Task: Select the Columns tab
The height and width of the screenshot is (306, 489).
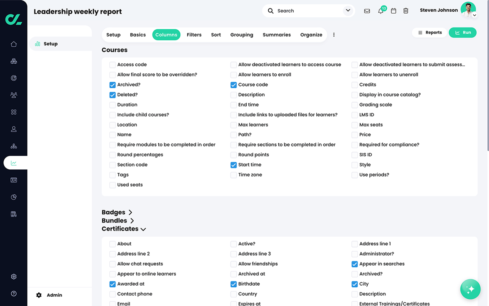Action: tap(166, 35)
